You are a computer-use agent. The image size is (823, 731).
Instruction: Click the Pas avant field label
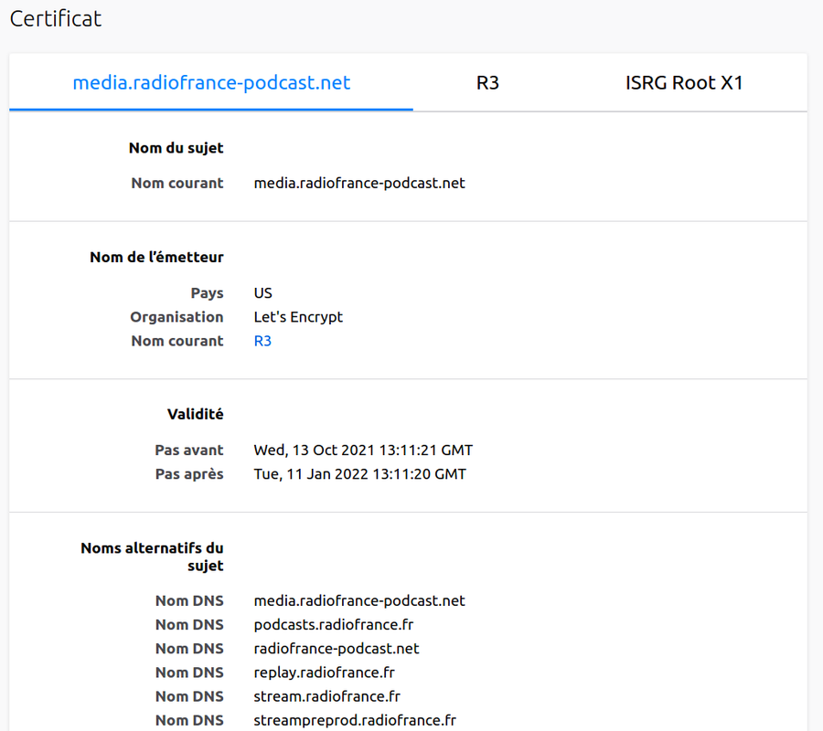pos(189,450)
